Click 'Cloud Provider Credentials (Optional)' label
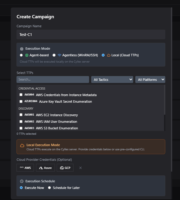Viewport: 180px width, 200px height. [44, 160]
